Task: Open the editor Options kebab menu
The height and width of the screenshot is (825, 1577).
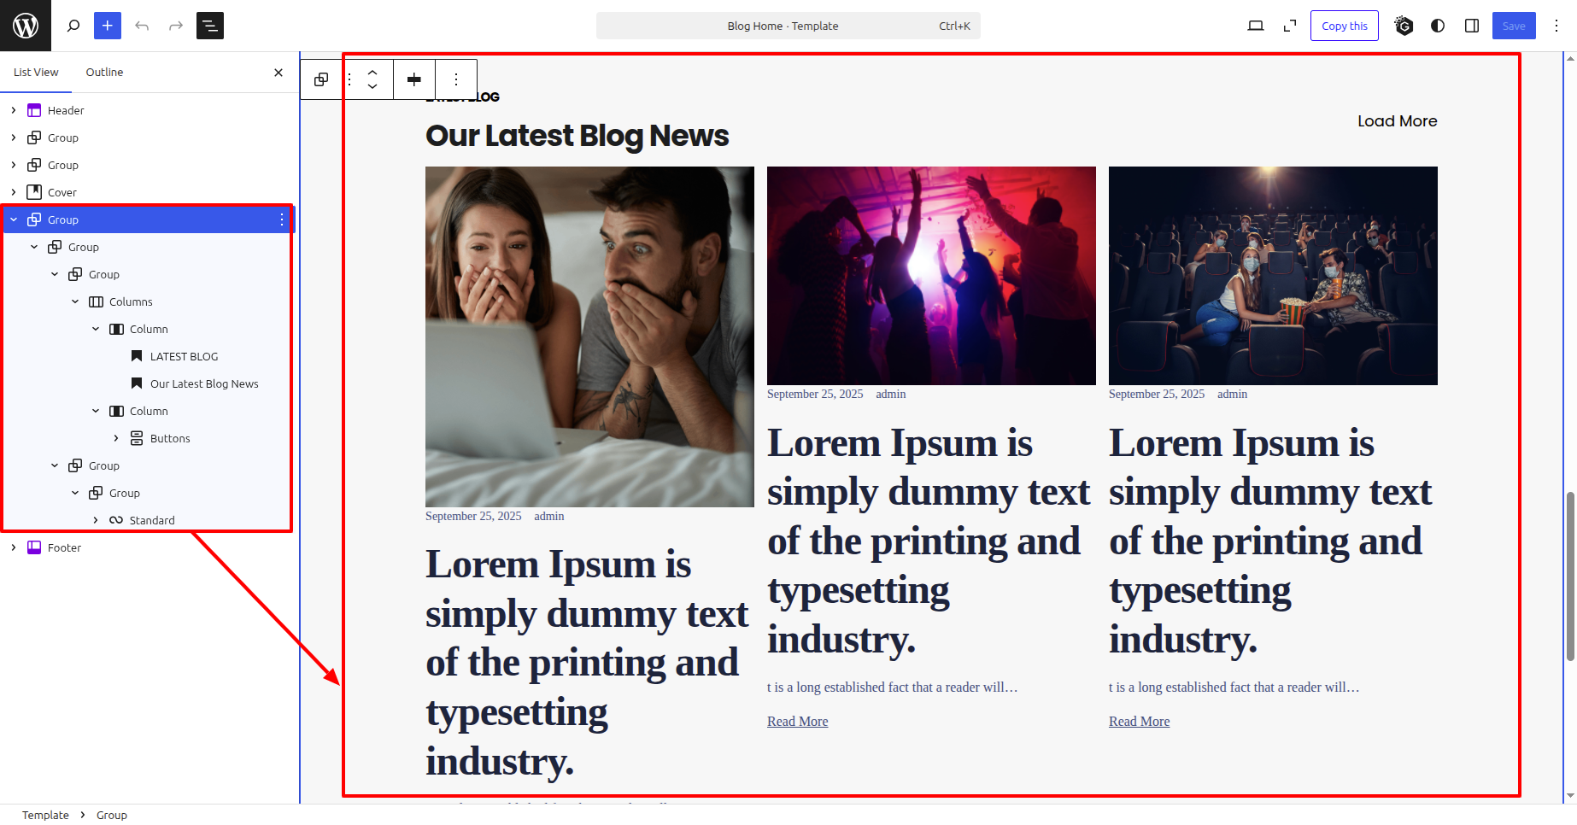Action: point(1556,26)
